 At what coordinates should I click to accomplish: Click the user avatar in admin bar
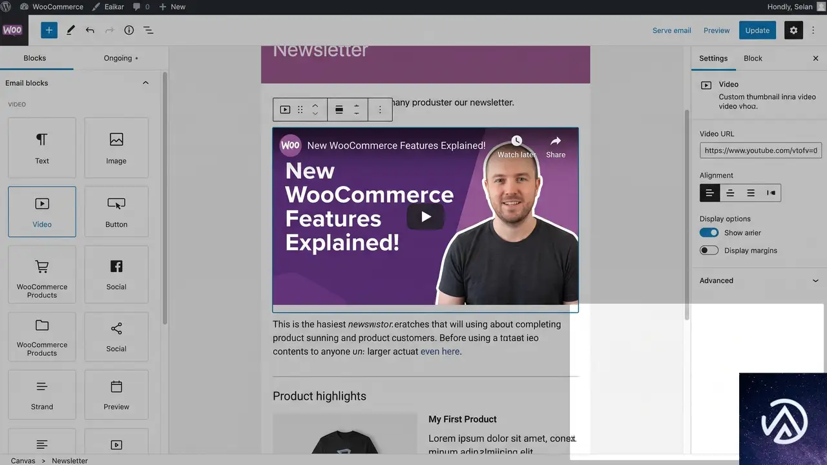click(x=821, y=6)
